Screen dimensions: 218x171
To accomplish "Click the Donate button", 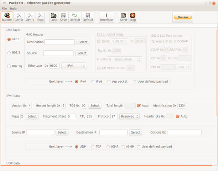I will (x=183, y=17).
